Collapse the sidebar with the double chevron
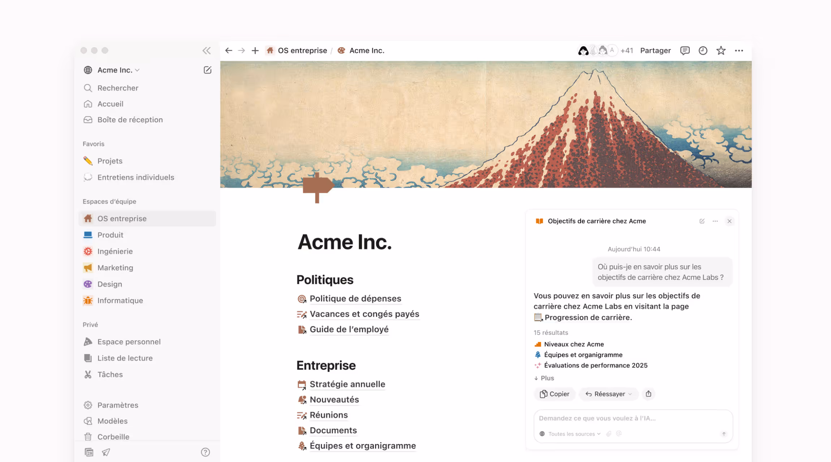831x462 pixels. click(x=206, y=51)
